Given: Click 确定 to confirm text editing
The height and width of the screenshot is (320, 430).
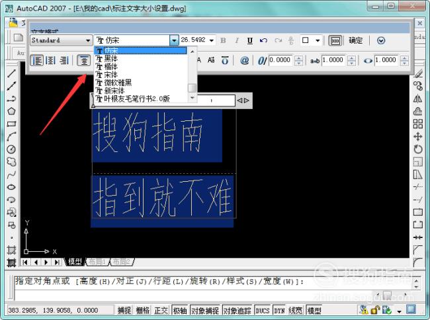Looking at the screenshot, I should pyautogui.click(x=355, y=40).
